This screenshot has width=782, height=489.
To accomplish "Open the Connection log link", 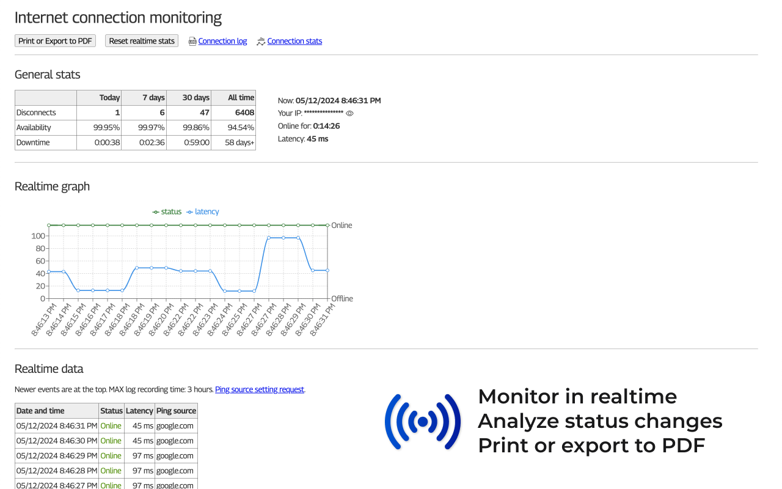I will click(222, 40).
